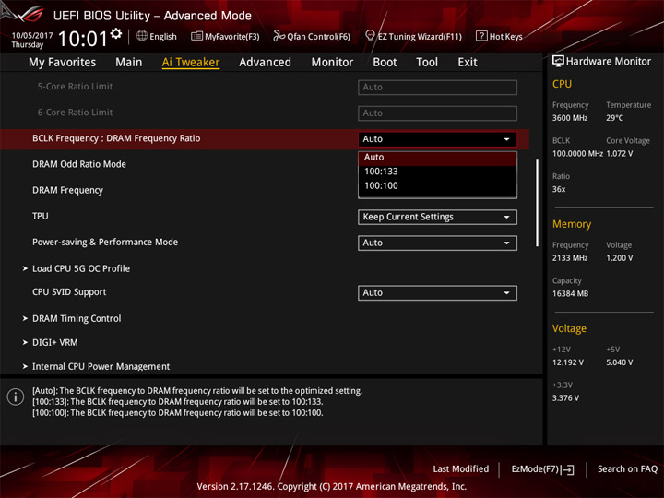Choose 100:133 from the ratio list
664x498 pixels.
437,172
